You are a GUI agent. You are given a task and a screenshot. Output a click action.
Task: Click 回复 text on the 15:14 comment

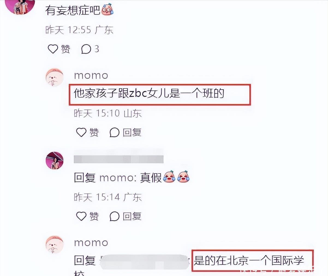click(x=132, y=217)
